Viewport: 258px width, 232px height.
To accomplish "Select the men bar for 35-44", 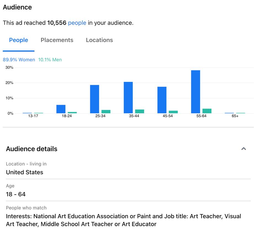I will (139, 111).
